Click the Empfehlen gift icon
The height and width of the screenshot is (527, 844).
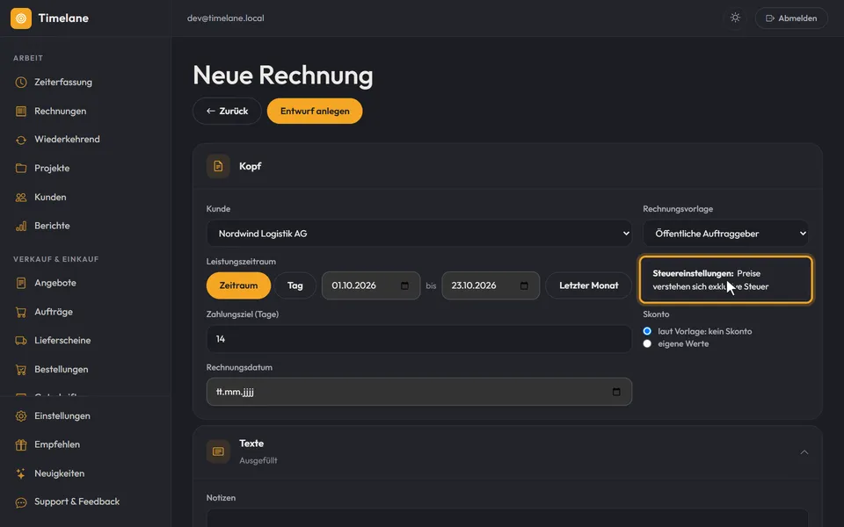(x=21, y=444)
